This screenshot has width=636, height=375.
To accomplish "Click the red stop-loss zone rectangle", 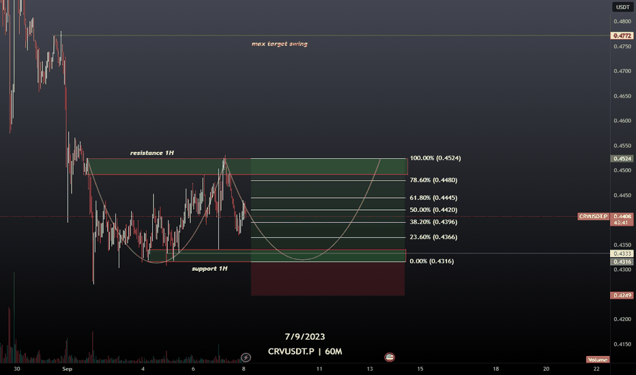I will 328,279.
